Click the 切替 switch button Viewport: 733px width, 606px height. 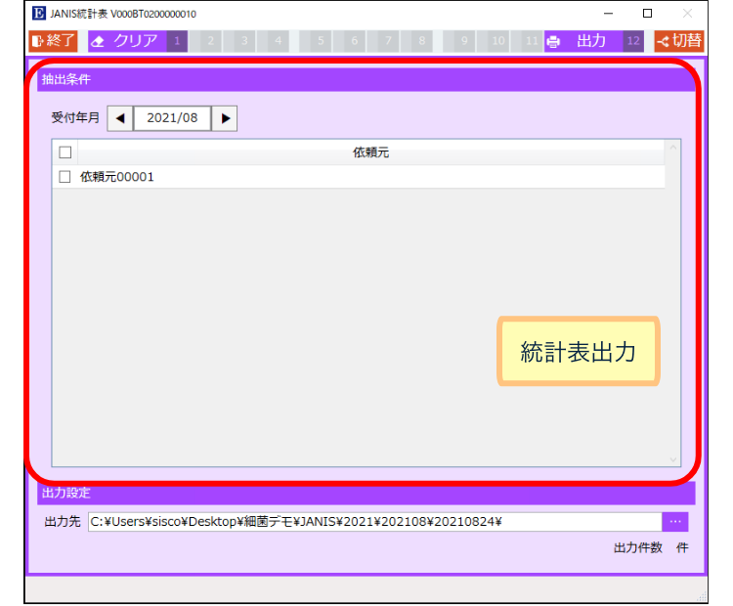678,41
